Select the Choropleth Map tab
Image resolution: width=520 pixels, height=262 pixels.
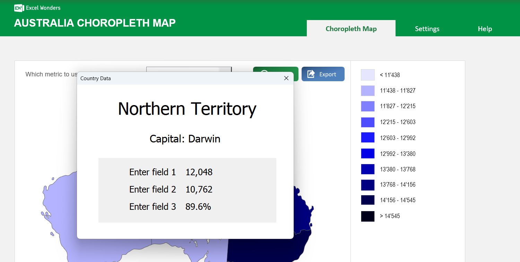pos(351,29)
